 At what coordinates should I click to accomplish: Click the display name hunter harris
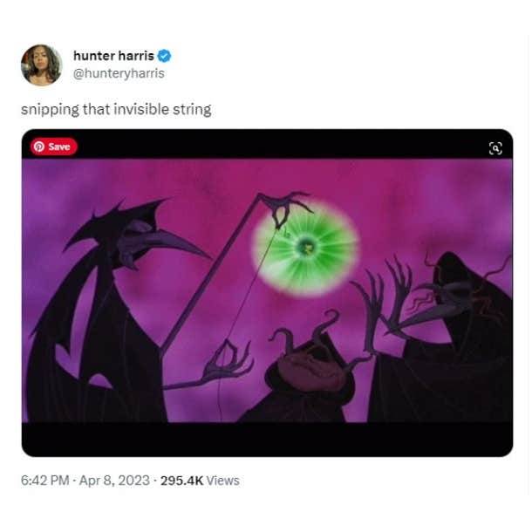pos(113,56)
